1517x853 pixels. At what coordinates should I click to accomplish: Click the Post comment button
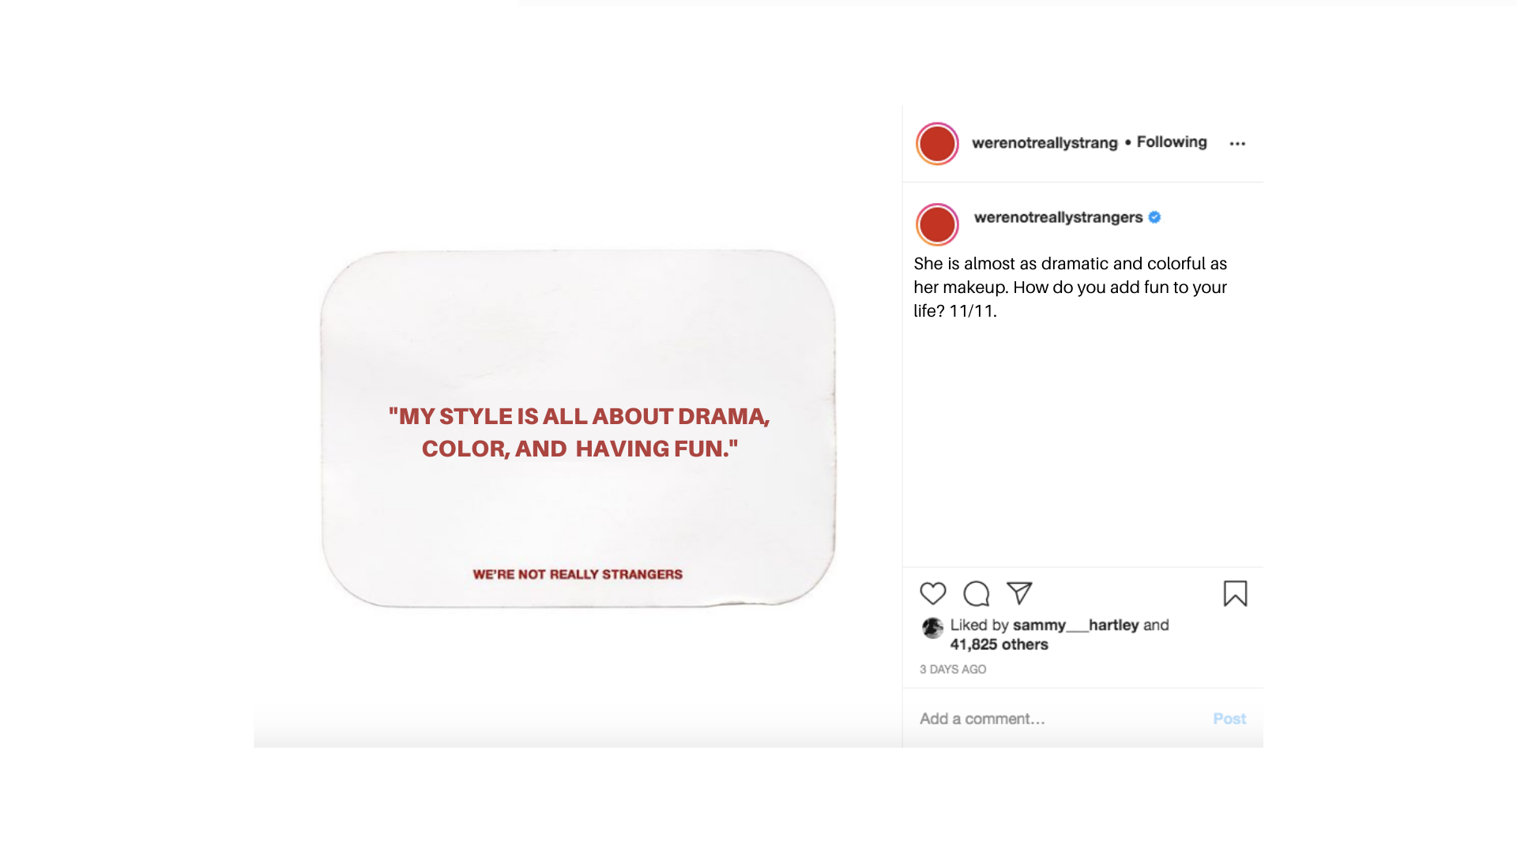click(1229, 719)
